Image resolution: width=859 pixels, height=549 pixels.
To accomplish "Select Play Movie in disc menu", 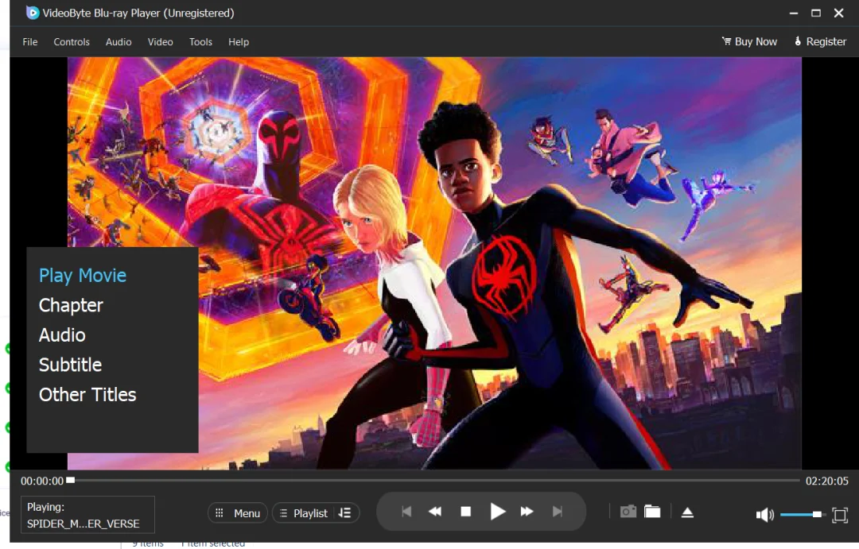I will (x=82, y=276).
